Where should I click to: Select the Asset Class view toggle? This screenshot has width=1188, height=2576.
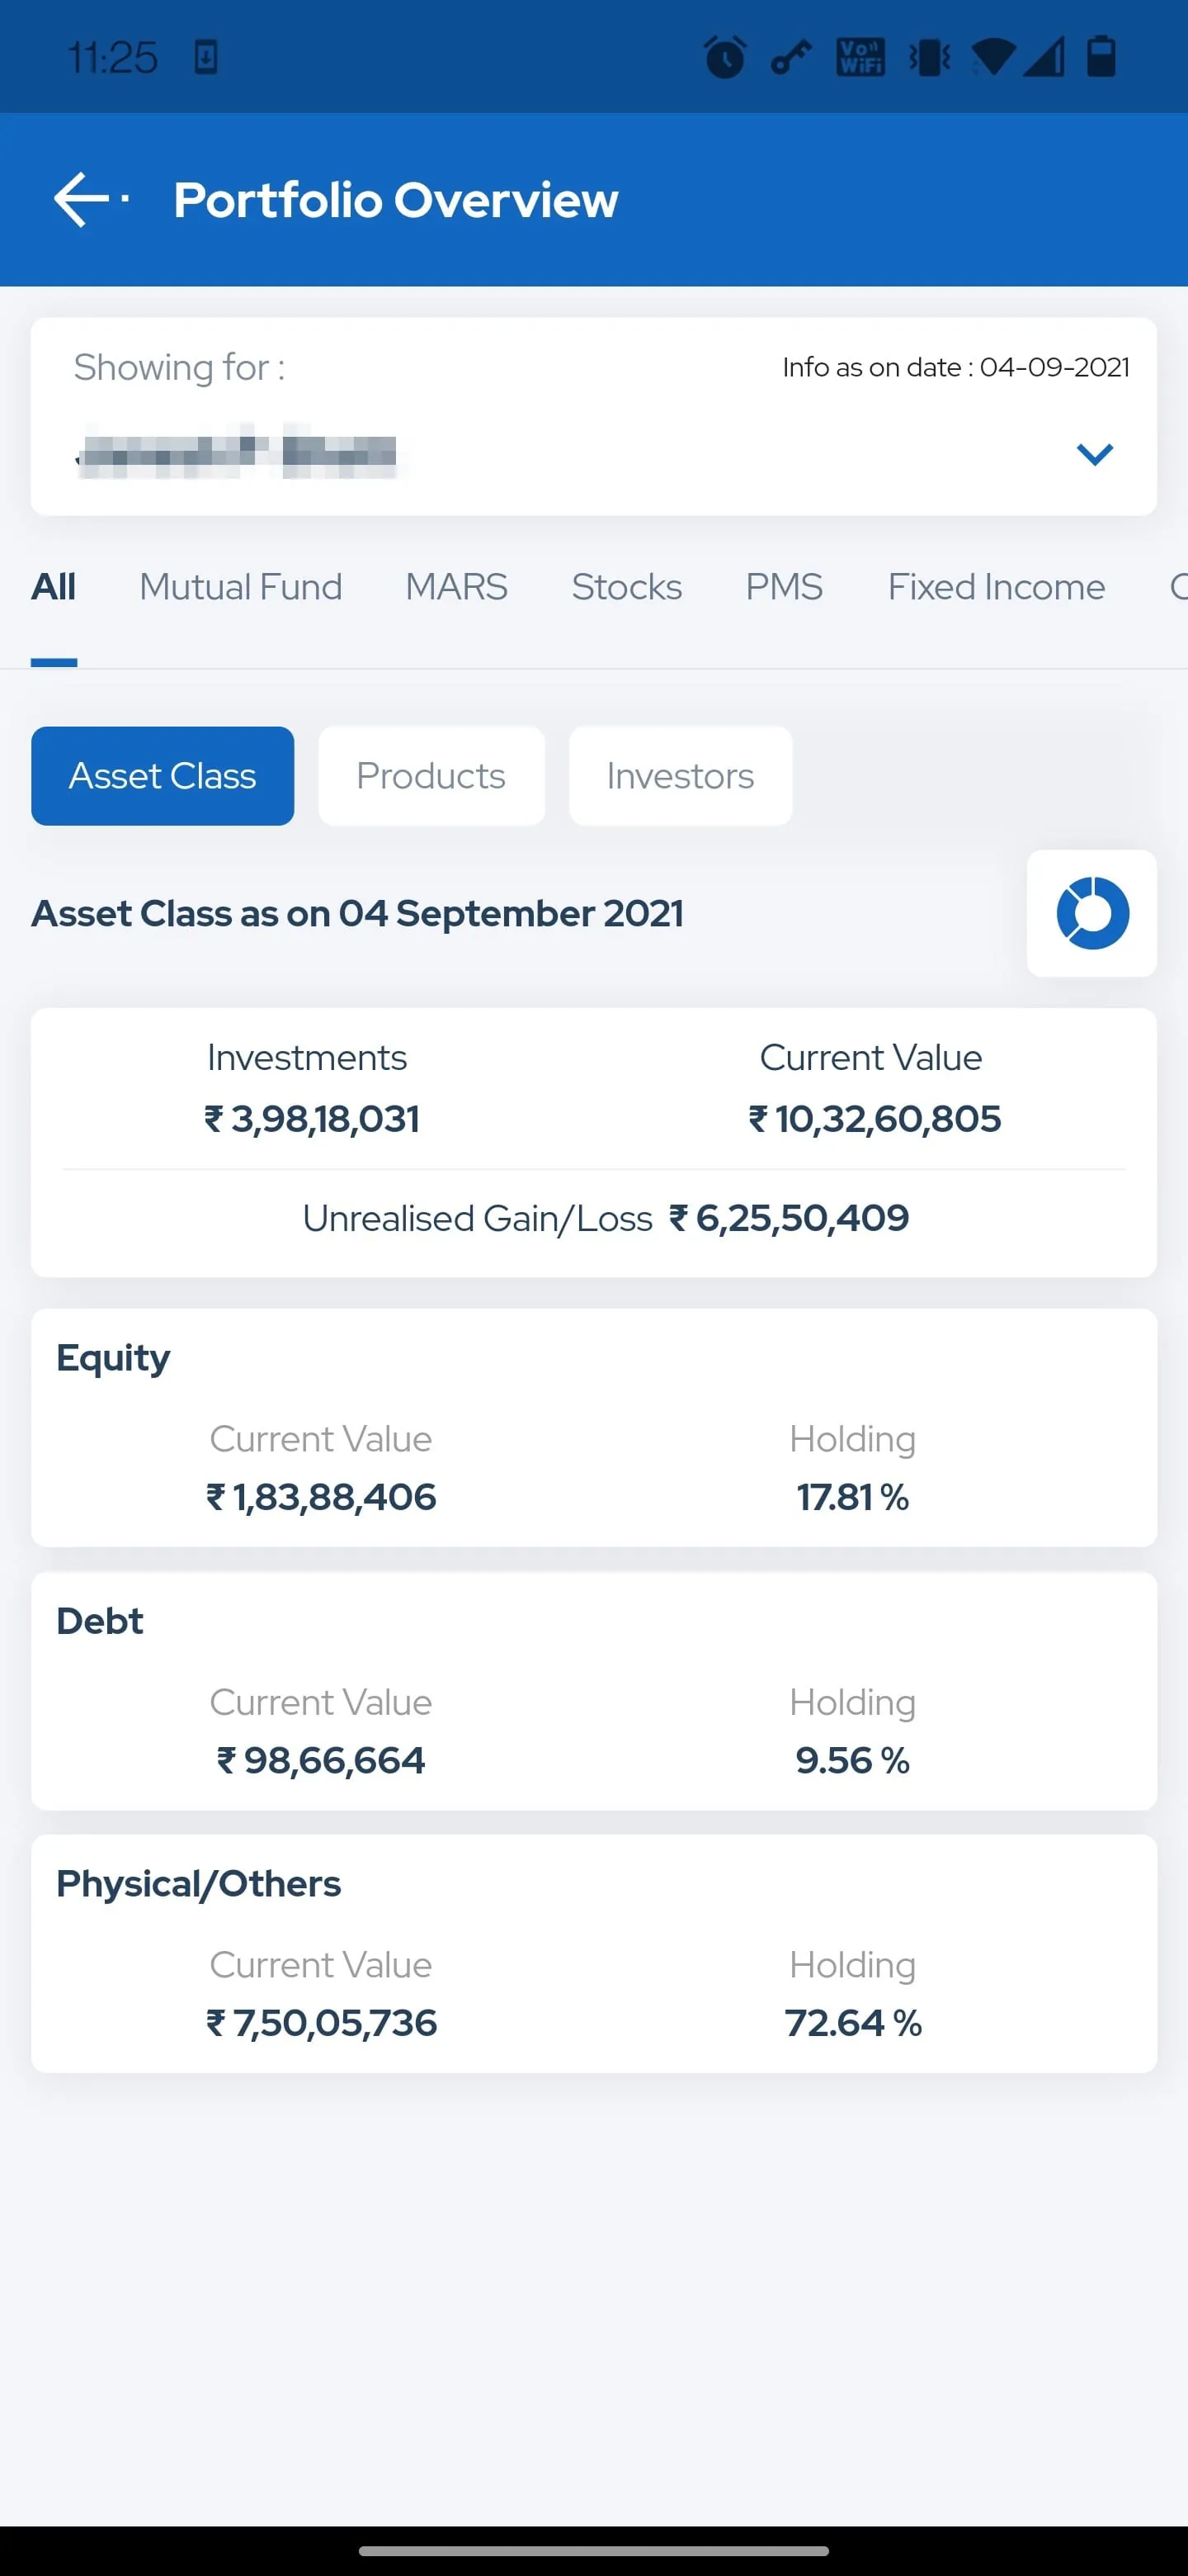tap(163, 776)
